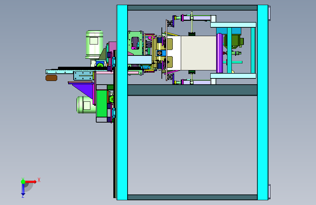Select the right cyan frame column
Screen dimensions: 316x205
pos(262,102)
